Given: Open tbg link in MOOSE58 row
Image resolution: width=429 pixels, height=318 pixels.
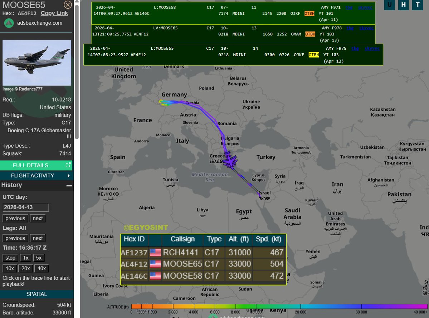Looking at the screenshot, I should click(x=349, y=8).
